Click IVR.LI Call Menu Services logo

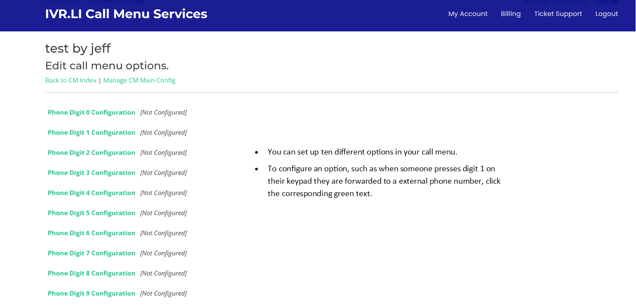click(x=126, y=14)
